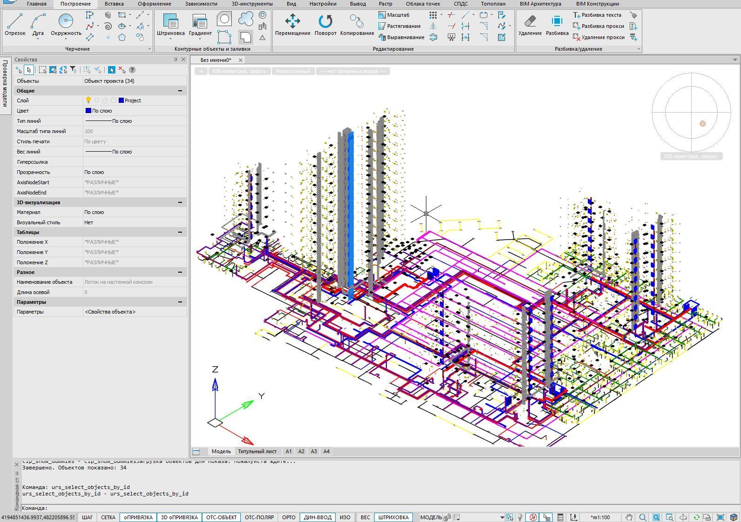Click the status bar pan hand icon

tap(629, 517)
